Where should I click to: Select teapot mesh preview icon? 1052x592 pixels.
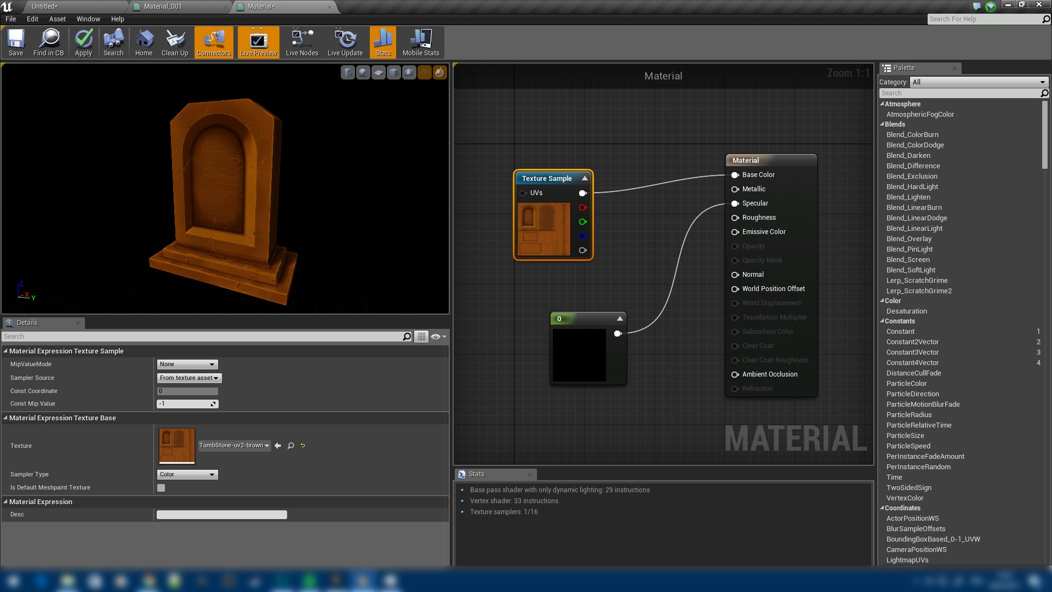click(409, 72)
